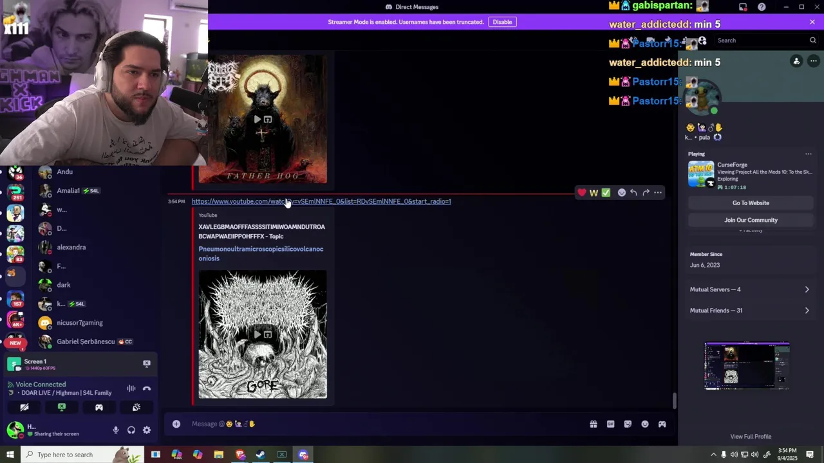This screenshot has width=824, height=463.
Task: Toggle green screen share button
Action: point(62,407)
